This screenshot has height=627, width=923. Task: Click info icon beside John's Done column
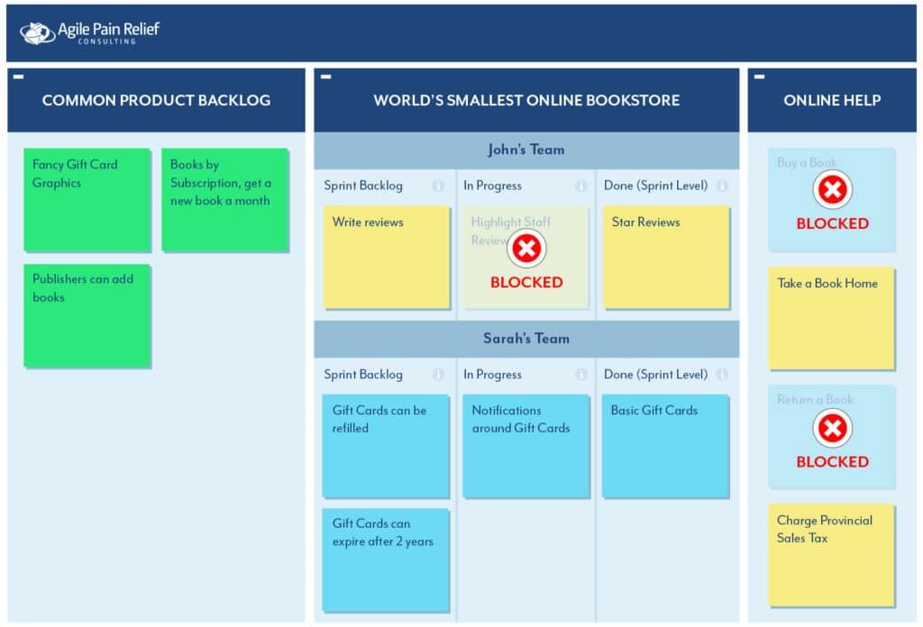point(722,186)
